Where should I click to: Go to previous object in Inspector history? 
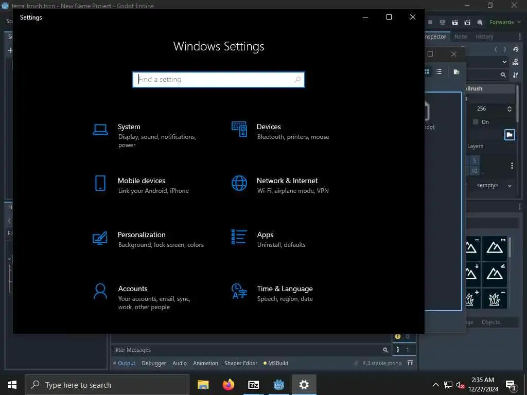coord(496,49)
